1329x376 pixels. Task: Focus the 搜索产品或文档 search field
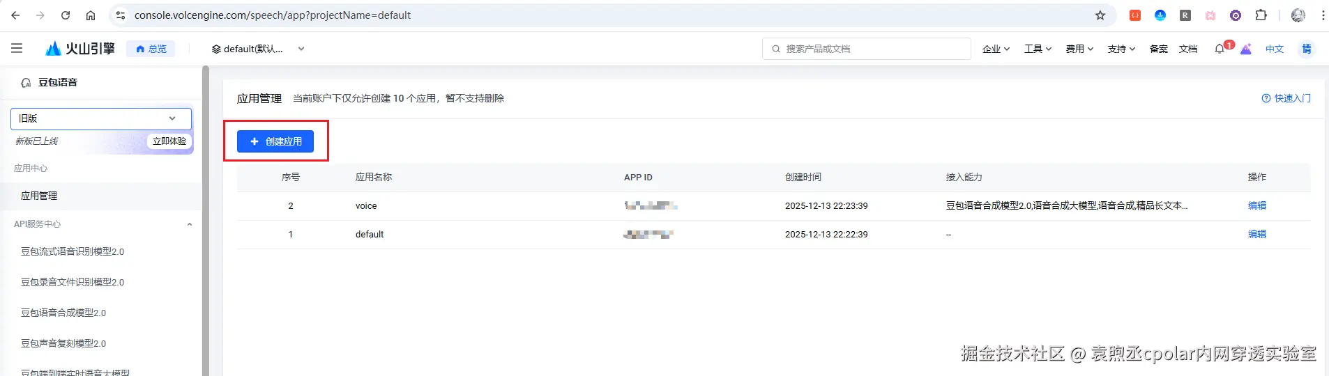click(867, 49)
